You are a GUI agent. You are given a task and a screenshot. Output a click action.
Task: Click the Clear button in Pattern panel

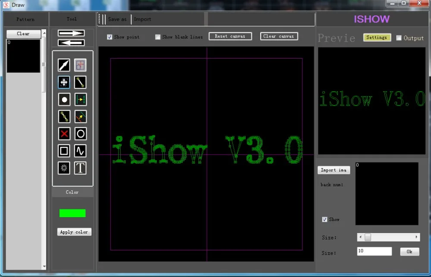23,34
